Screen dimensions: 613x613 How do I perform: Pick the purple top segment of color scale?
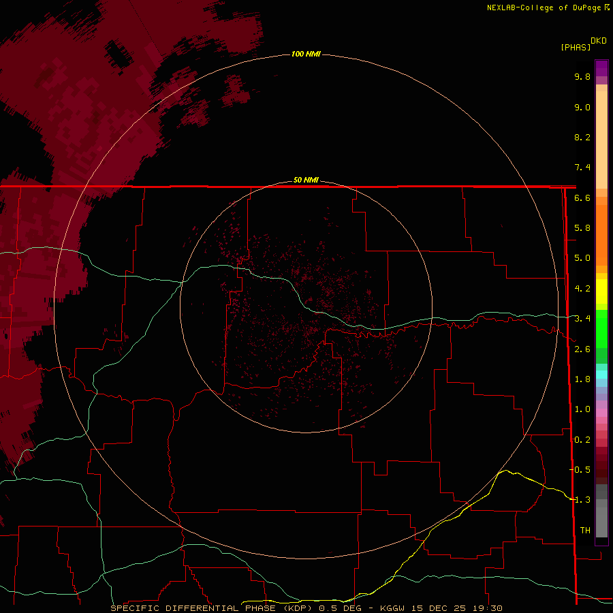point(601,68)
